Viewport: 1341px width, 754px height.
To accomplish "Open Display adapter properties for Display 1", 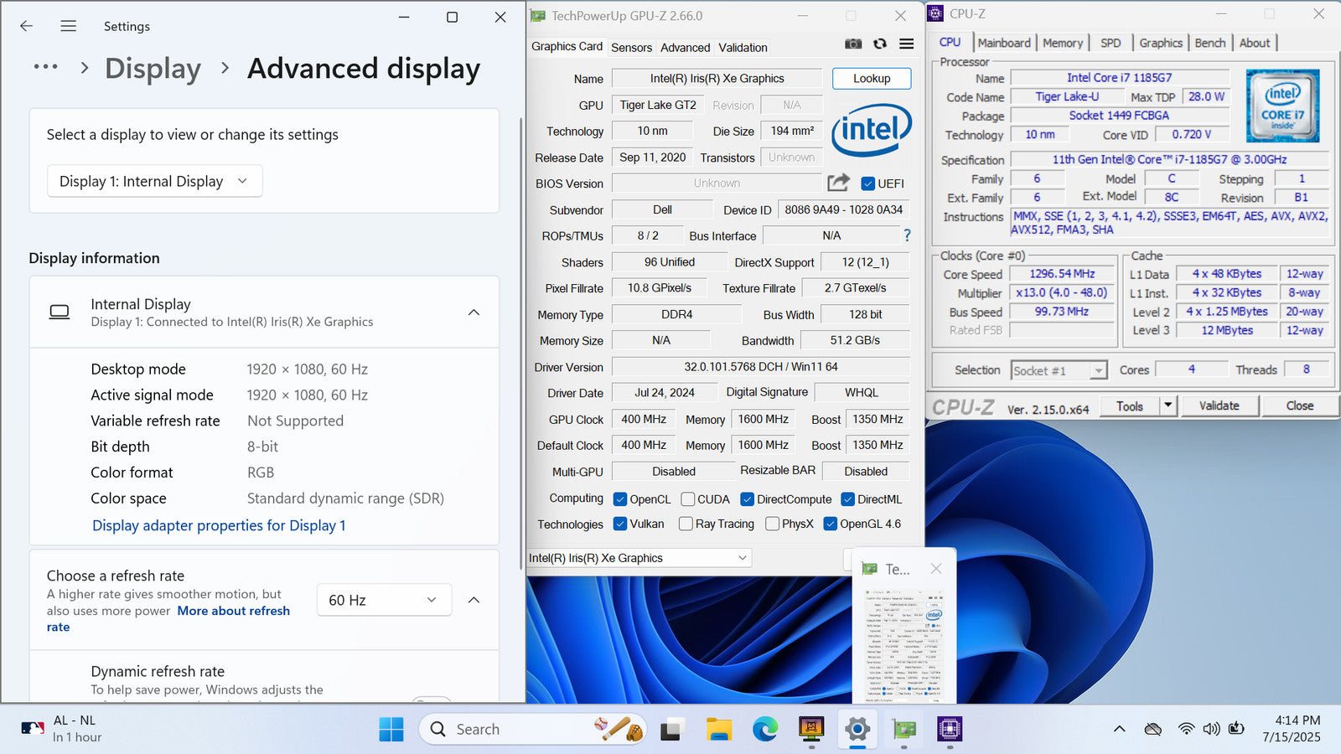I will [x=219, y=525].
